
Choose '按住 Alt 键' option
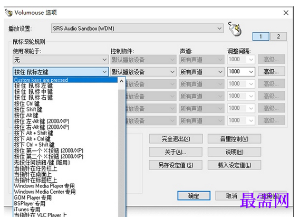click(65, 116)
